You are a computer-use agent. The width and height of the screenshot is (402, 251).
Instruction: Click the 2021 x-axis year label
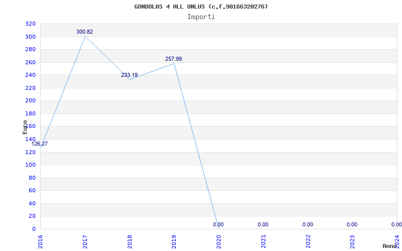(x=263, y=240)
